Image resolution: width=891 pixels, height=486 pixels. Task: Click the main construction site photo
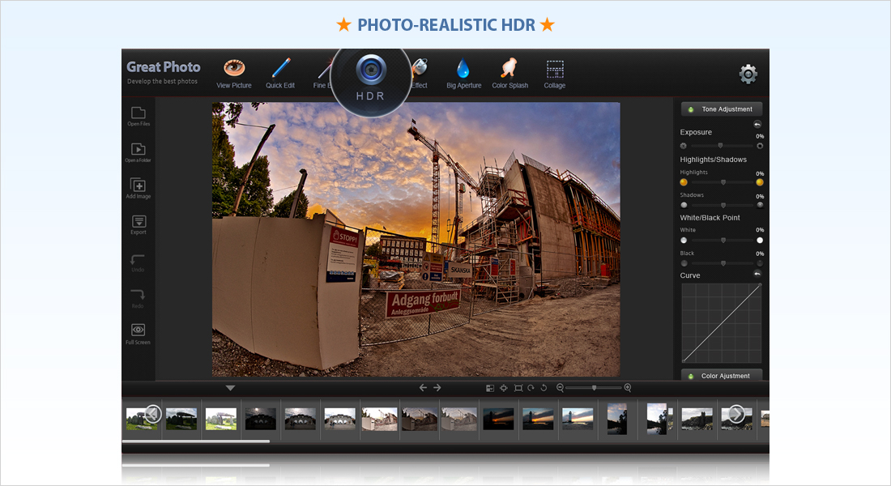point(416,239)
